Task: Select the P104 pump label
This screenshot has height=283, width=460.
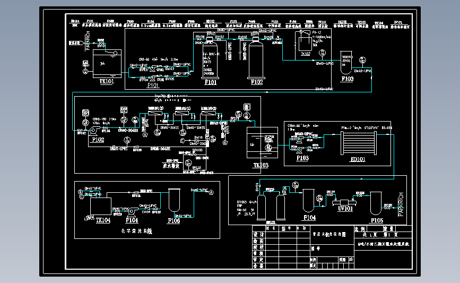Action: [x=132, y=220]
